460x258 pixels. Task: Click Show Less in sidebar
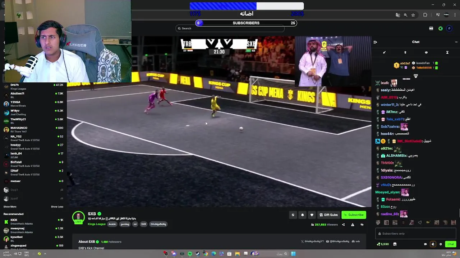(57, 207)
